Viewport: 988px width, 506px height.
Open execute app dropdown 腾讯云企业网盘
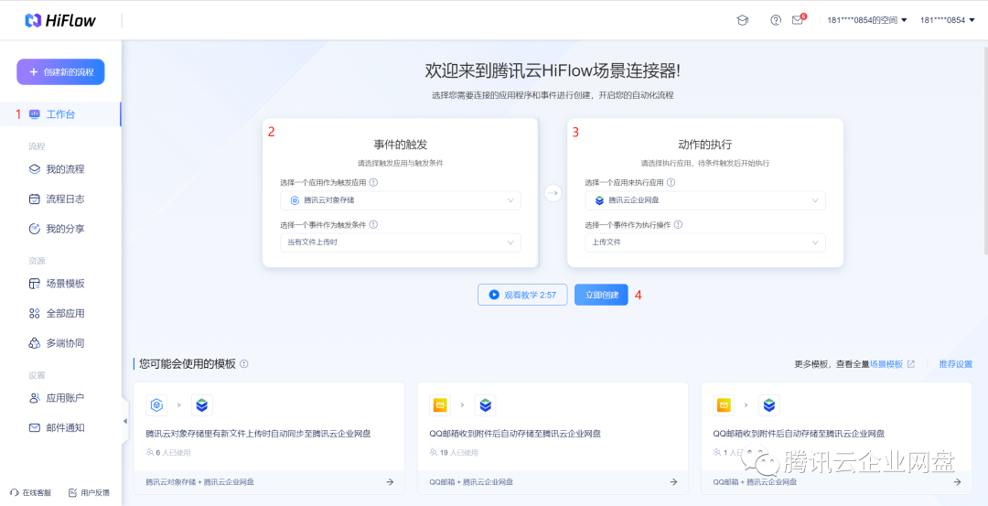click(705, 200)
